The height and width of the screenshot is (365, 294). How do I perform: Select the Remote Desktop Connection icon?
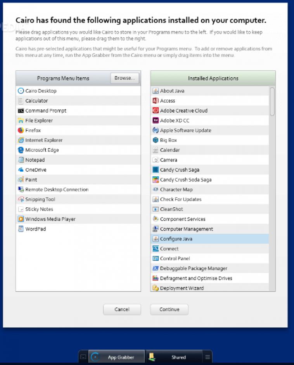[x=21, y=189]
